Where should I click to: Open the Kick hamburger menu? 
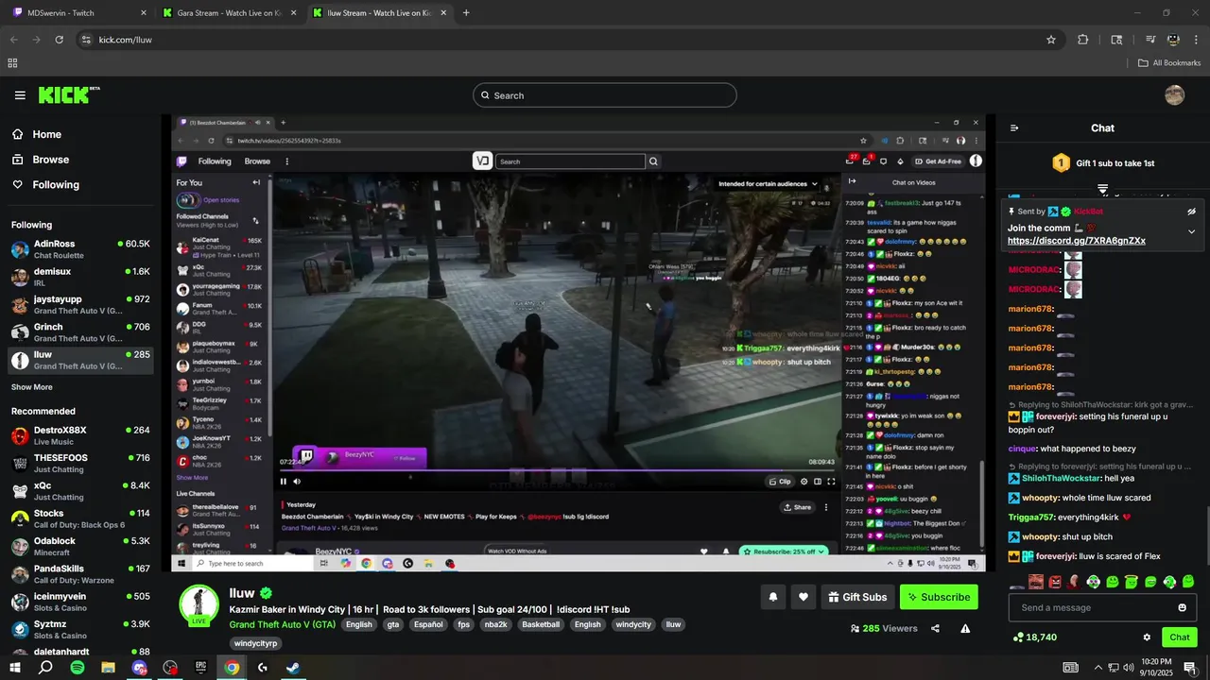[x=20, y=95]
